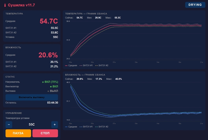Click the green fan ВКЛ status indicator
Viewport: 208px width, 140px height.
pyautogui.click(x=54, y=87)
